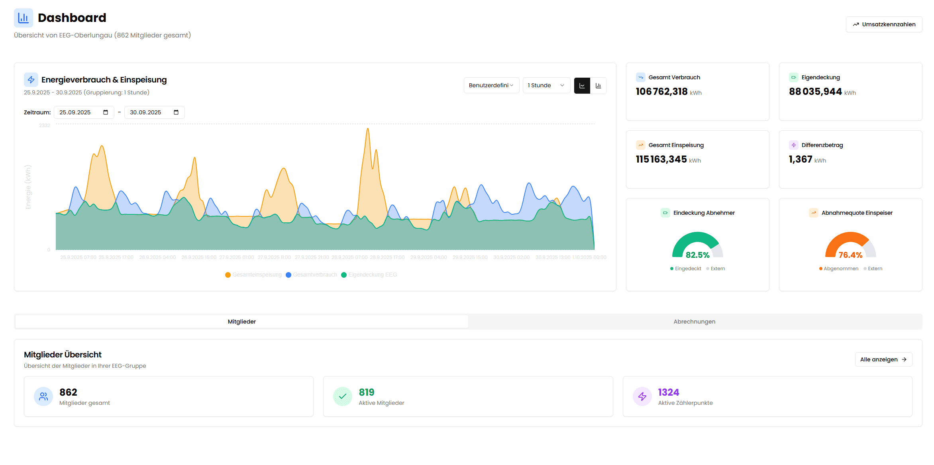Screen dimensions: 934x465
Task: Click the Dashboard bar-chart icon in header
Action: tap(23, 18)
